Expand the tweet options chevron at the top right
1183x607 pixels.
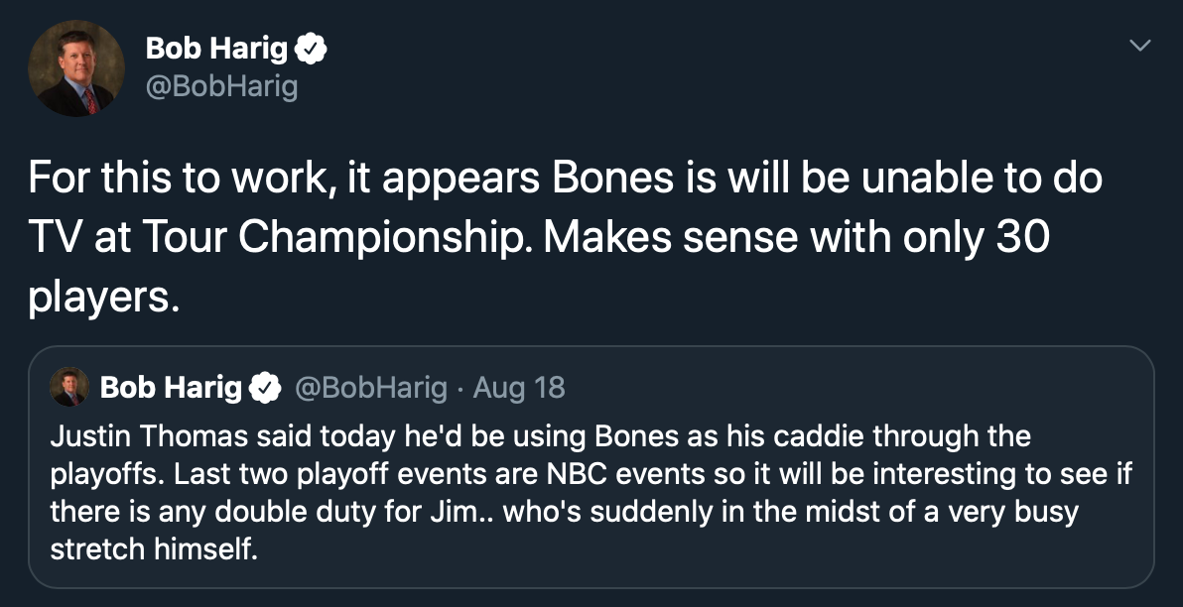[x=1139, y=46]
